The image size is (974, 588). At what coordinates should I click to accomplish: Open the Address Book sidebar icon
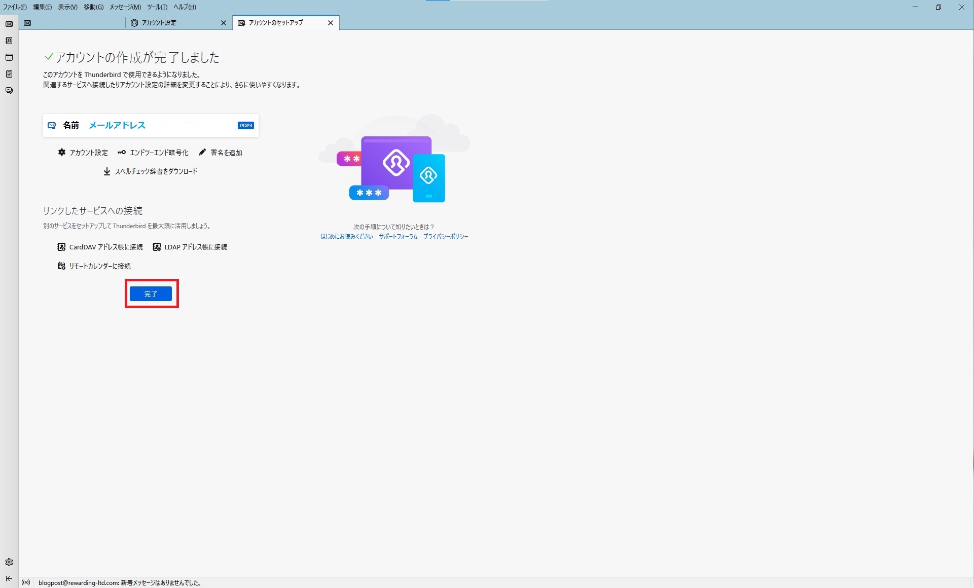pos(9,41)
